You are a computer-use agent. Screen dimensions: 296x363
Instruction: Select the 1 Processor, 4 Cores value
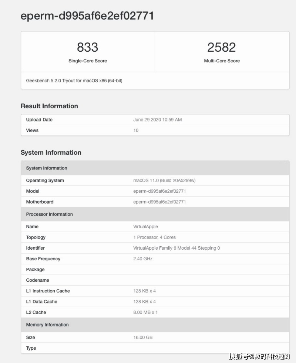pos(155,237)
